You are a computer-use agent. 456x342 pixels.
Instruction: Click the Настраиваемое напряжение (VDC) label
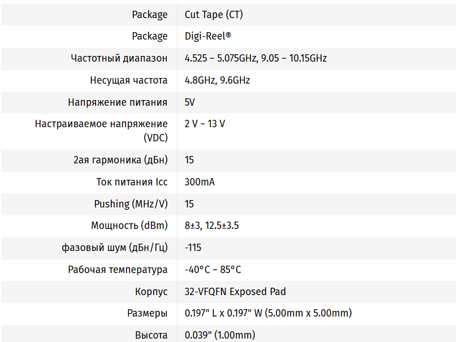(x=101, y=131)
